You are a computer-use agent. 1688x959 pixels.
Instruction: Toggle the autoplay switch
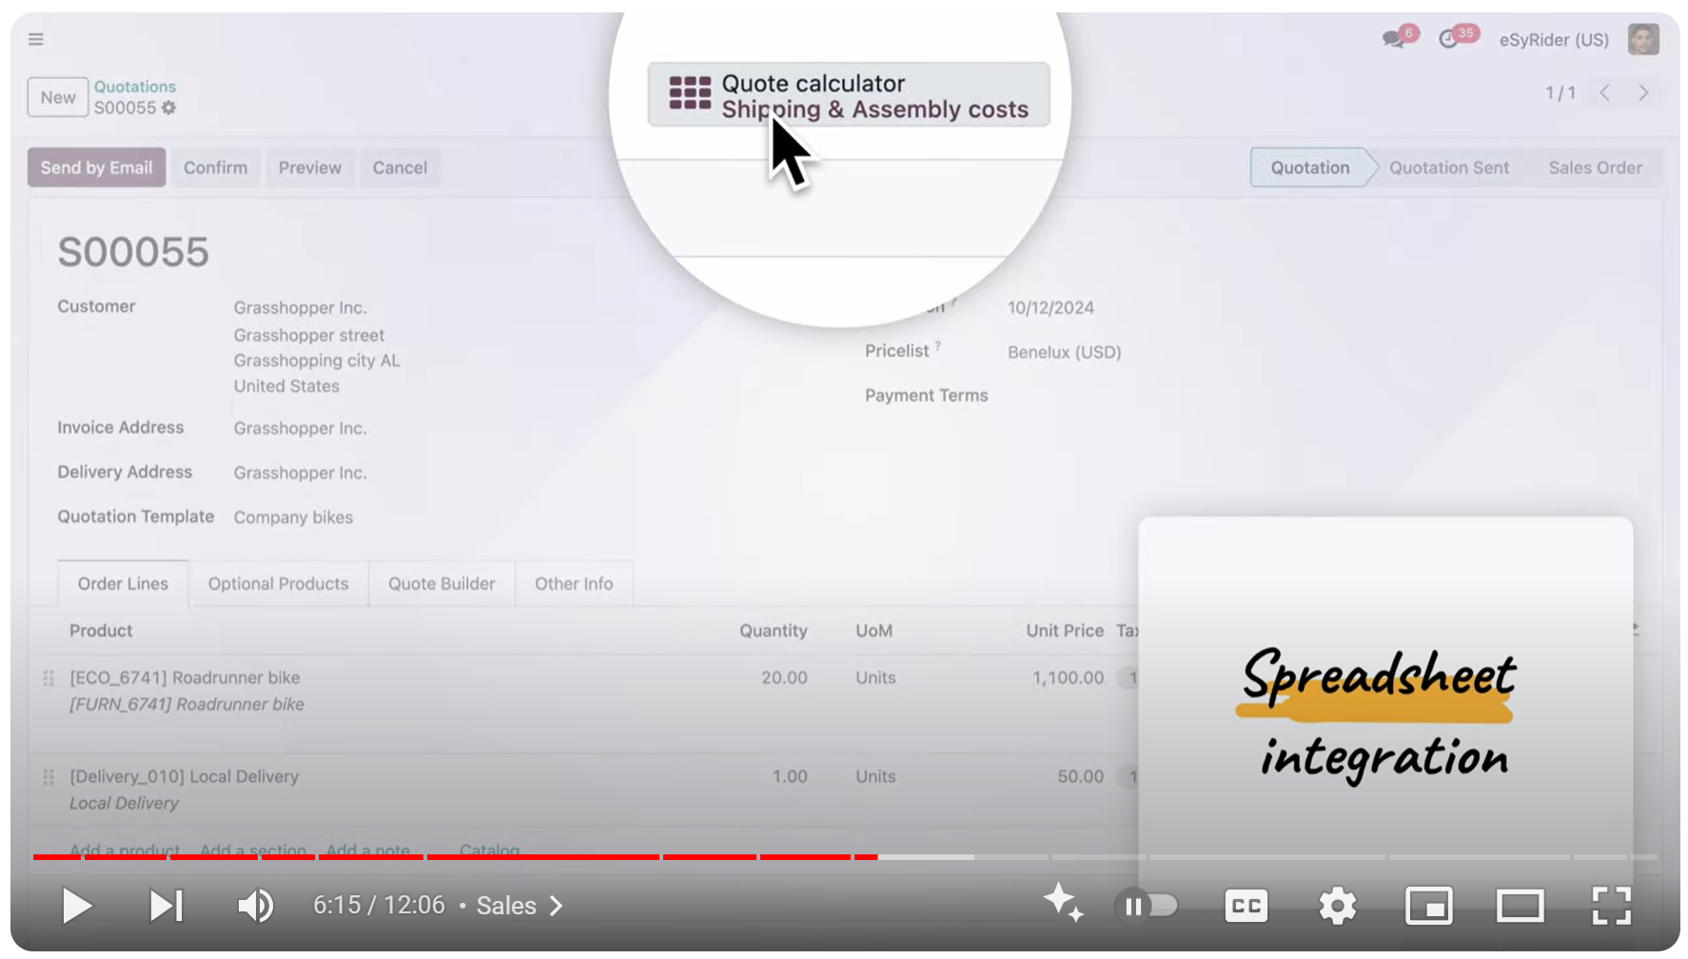point(1146,906)
